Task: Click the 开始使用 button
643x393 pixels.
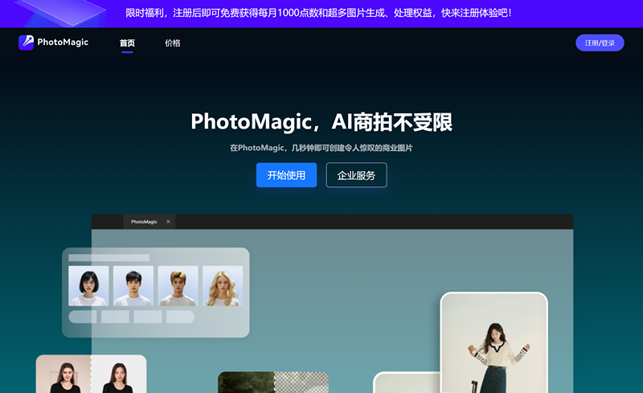Action: pos(286,175)
